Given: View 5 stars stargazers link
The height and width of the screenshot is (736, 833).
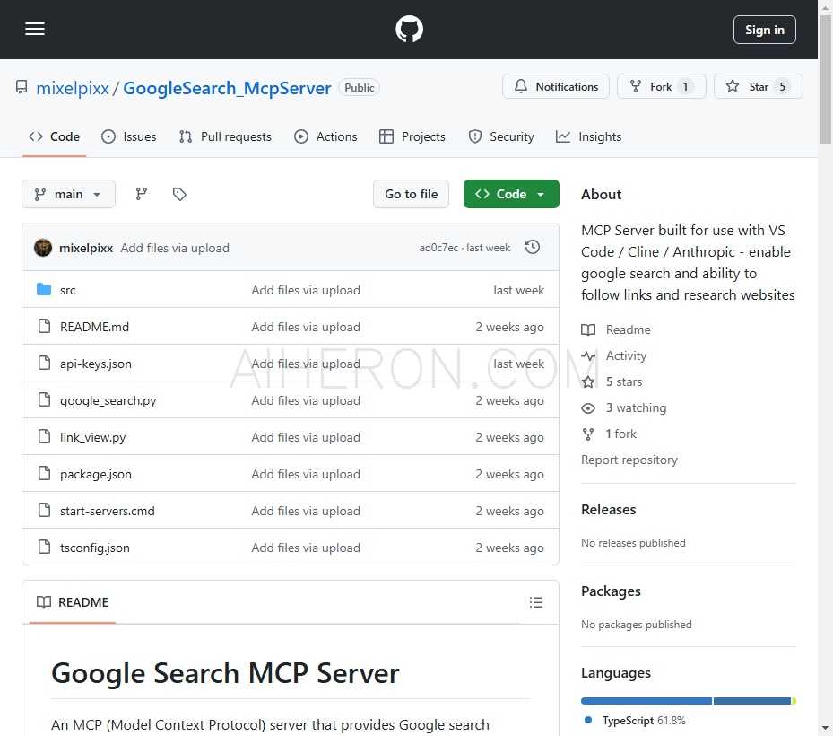Looking at the screenshot, I should coord(612,381).
